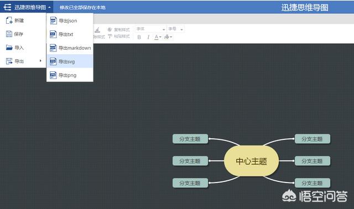Choose 导出json option
This screenshot has width=354, height=209.
70,21
